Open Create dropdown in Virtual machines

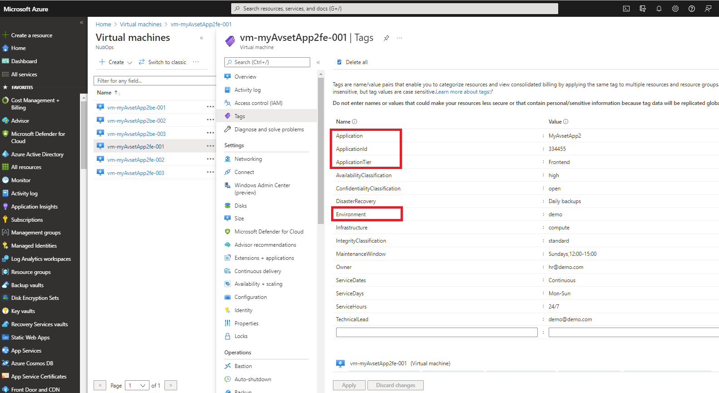[x=116, y=62]
